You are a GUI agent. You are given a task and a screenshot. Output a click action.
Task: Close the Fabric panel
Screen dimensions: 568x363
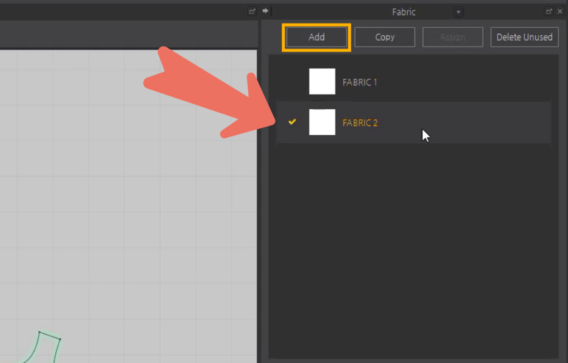point(560,12)
